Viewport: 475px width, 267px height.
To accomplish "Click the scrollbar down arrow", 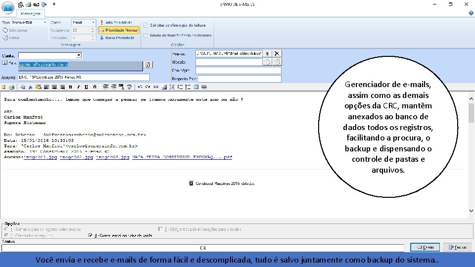I will (x=471, y=211).
